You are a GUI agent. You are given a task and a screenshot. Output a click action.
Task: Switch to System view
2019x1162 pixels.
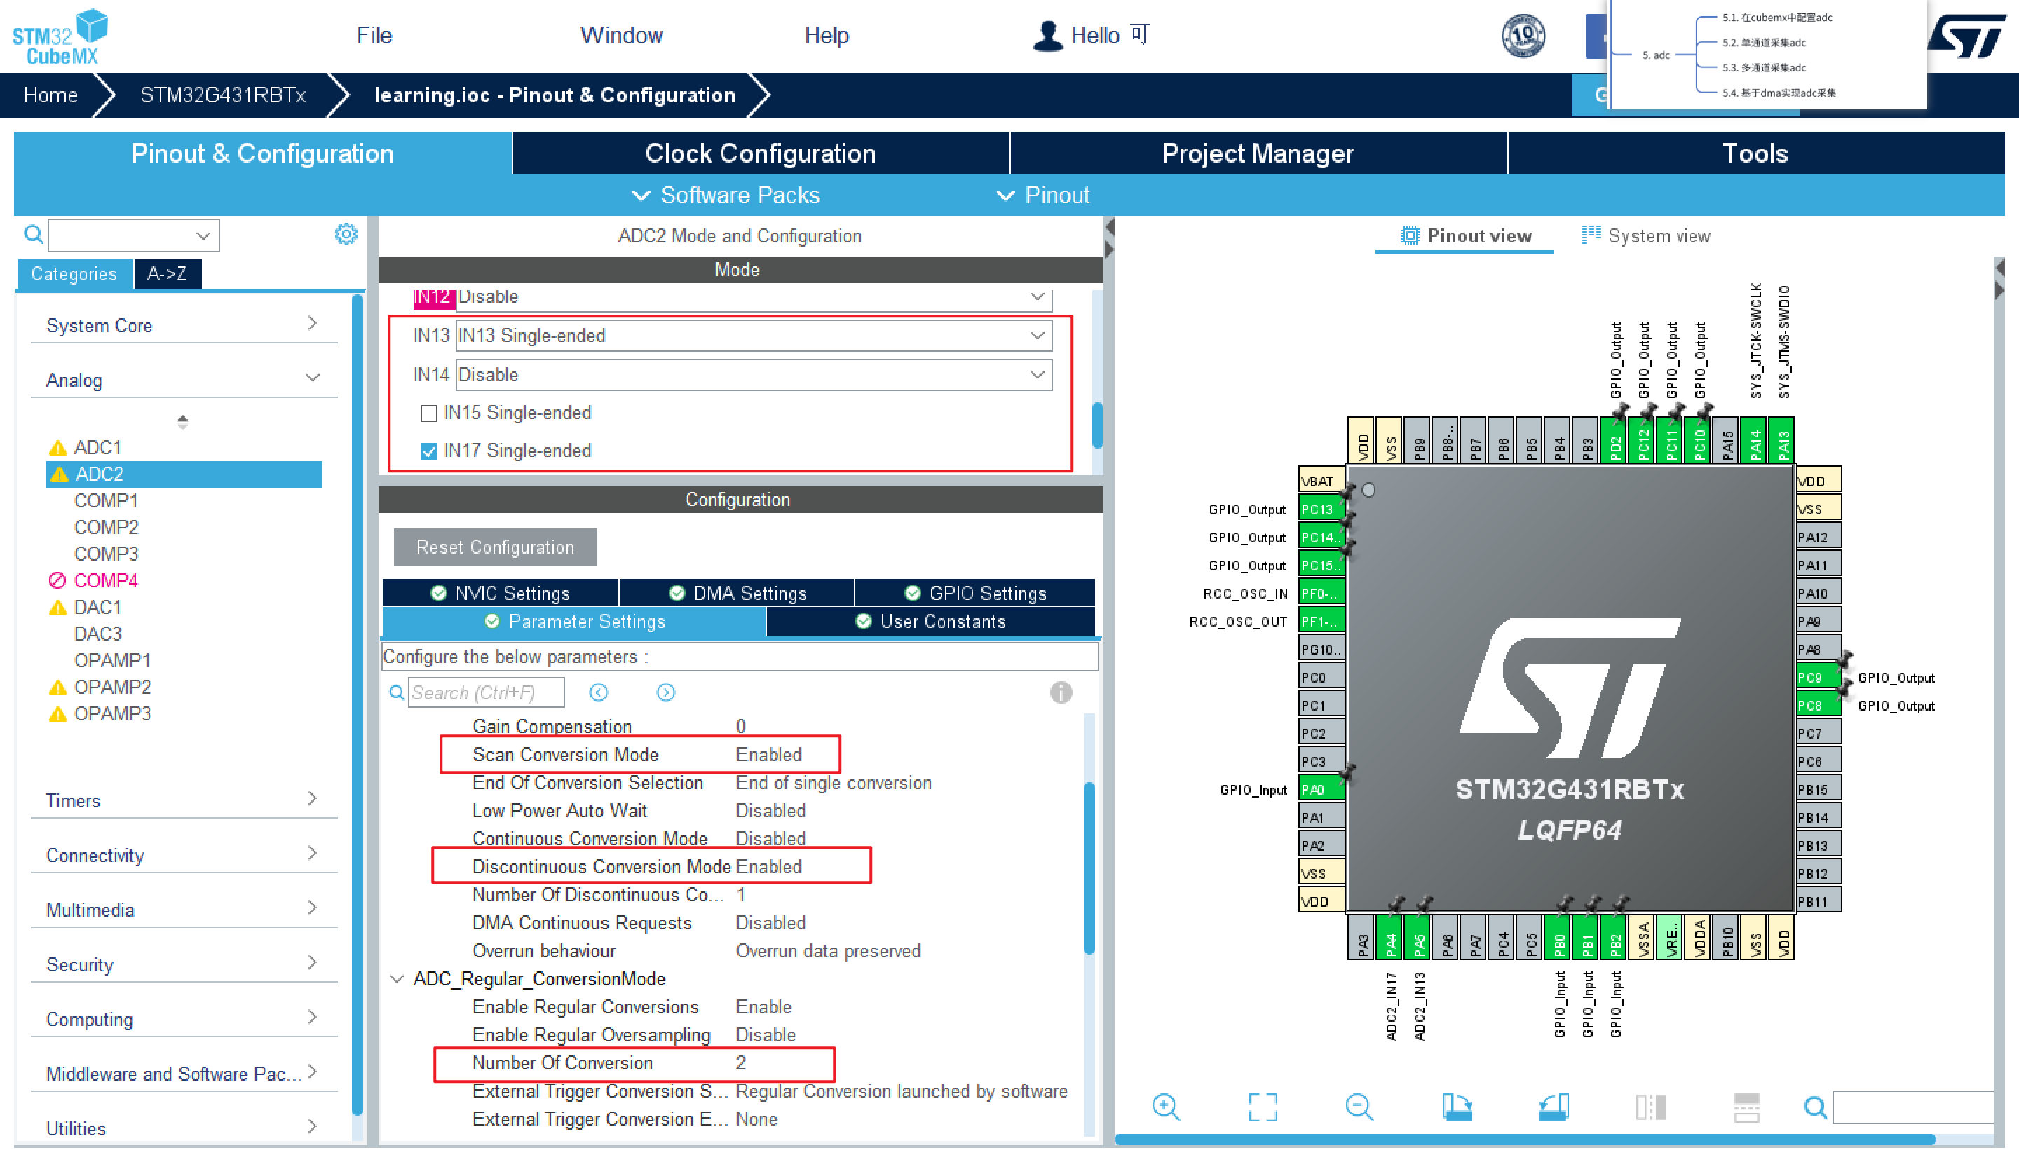pos(1645,236)
